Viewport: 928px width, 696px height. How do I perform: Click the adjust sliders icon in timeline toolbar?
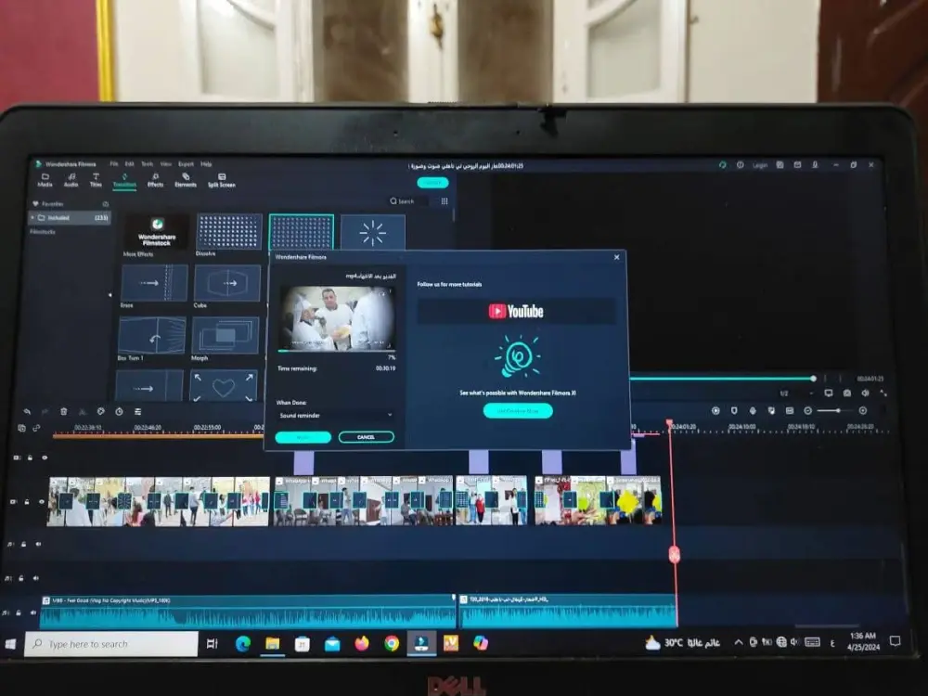coord(137,411)
